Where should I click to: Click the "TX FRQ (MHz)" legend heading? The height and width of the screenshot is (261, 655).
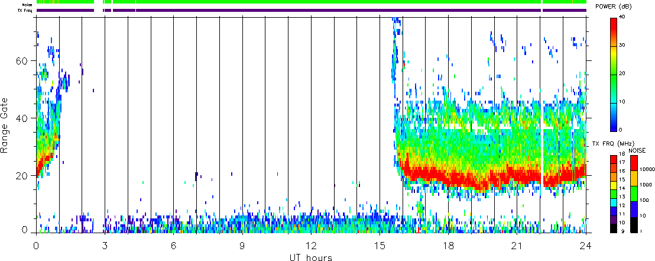613,144
